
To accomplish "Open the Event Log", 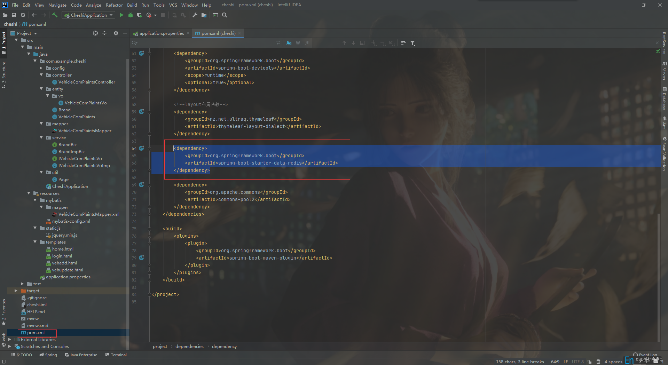I will (645, 355).
